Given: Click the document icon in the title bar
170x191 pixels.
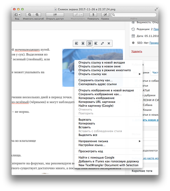Looking at the screenshot, I should click(x=56, y=9).
